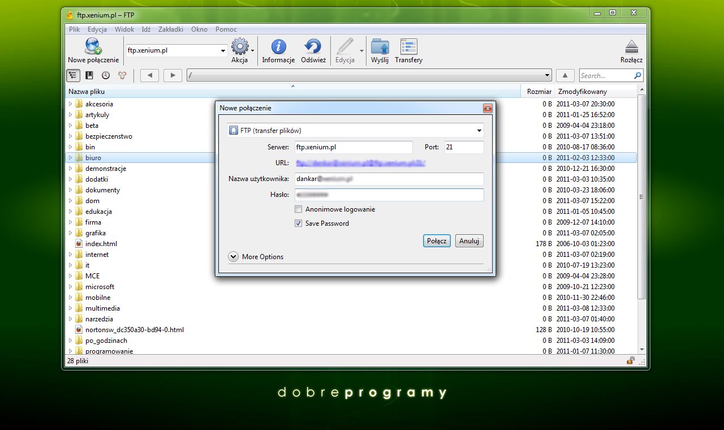724x430 pixels.
Task: Click the Hasło password field
Action: pos(389,195)
